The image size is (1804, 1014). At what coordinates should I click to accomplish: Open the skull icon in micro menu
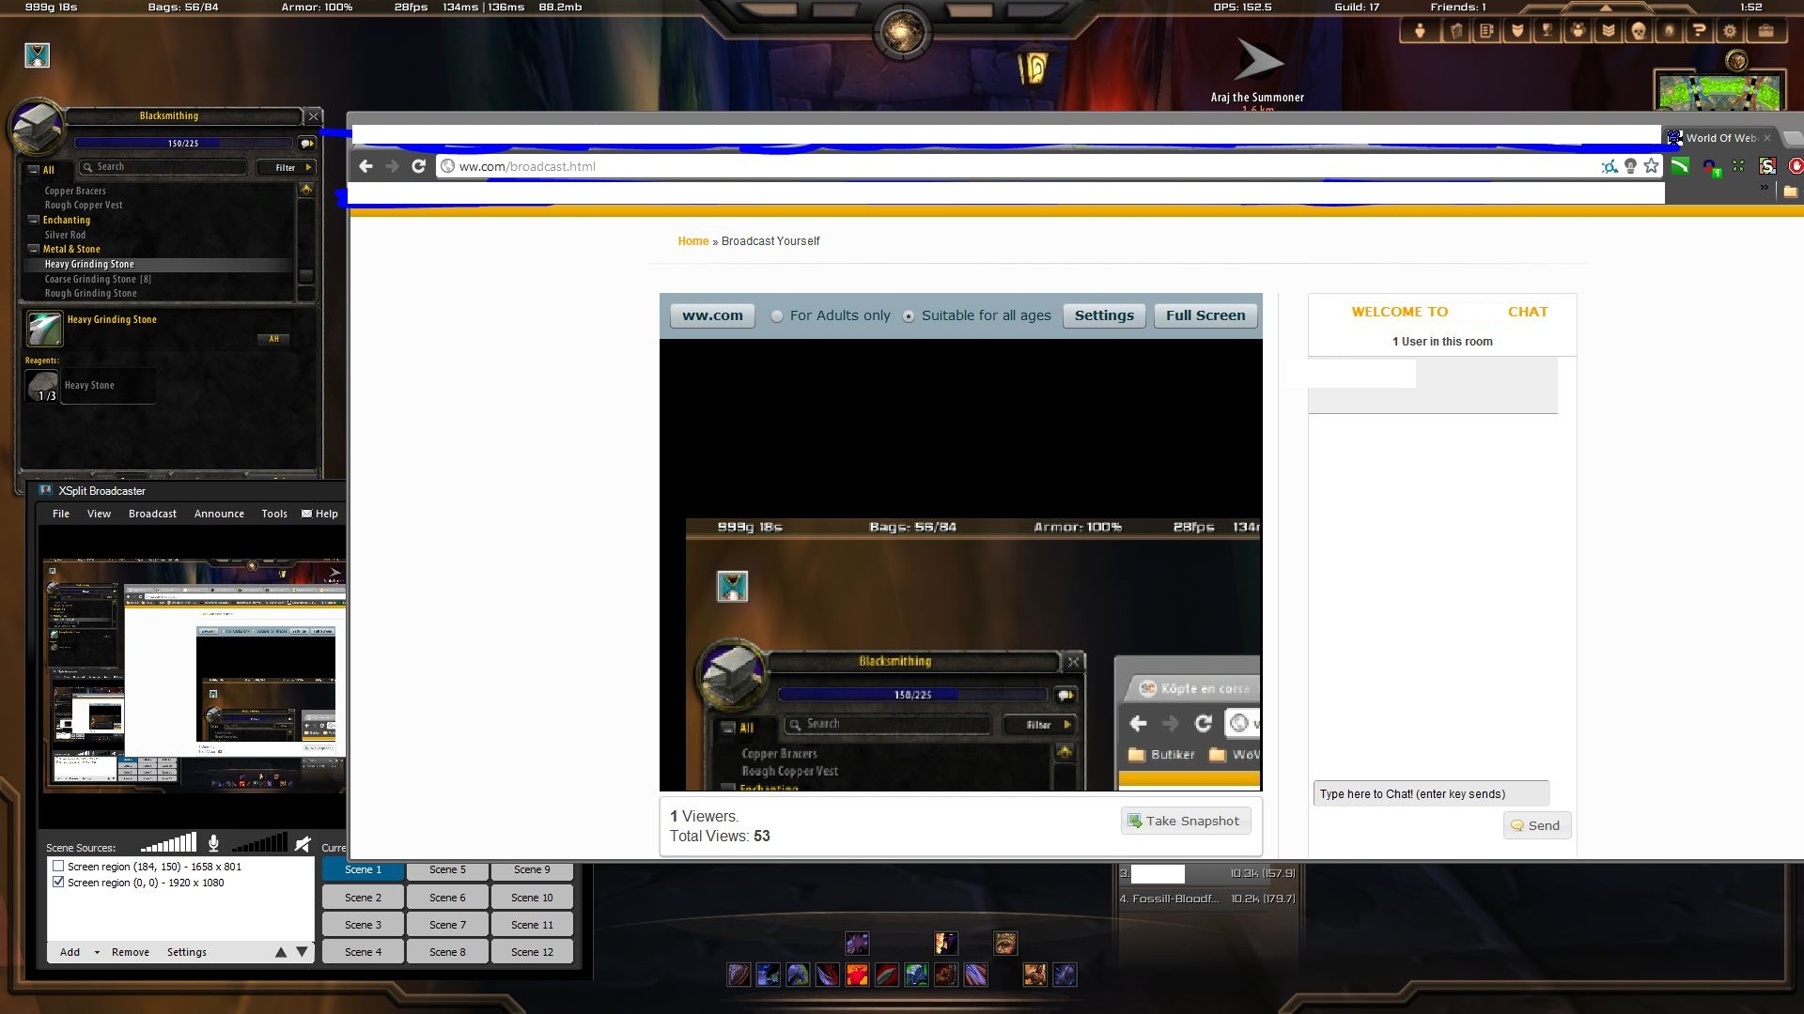[x=1638, y=31]
